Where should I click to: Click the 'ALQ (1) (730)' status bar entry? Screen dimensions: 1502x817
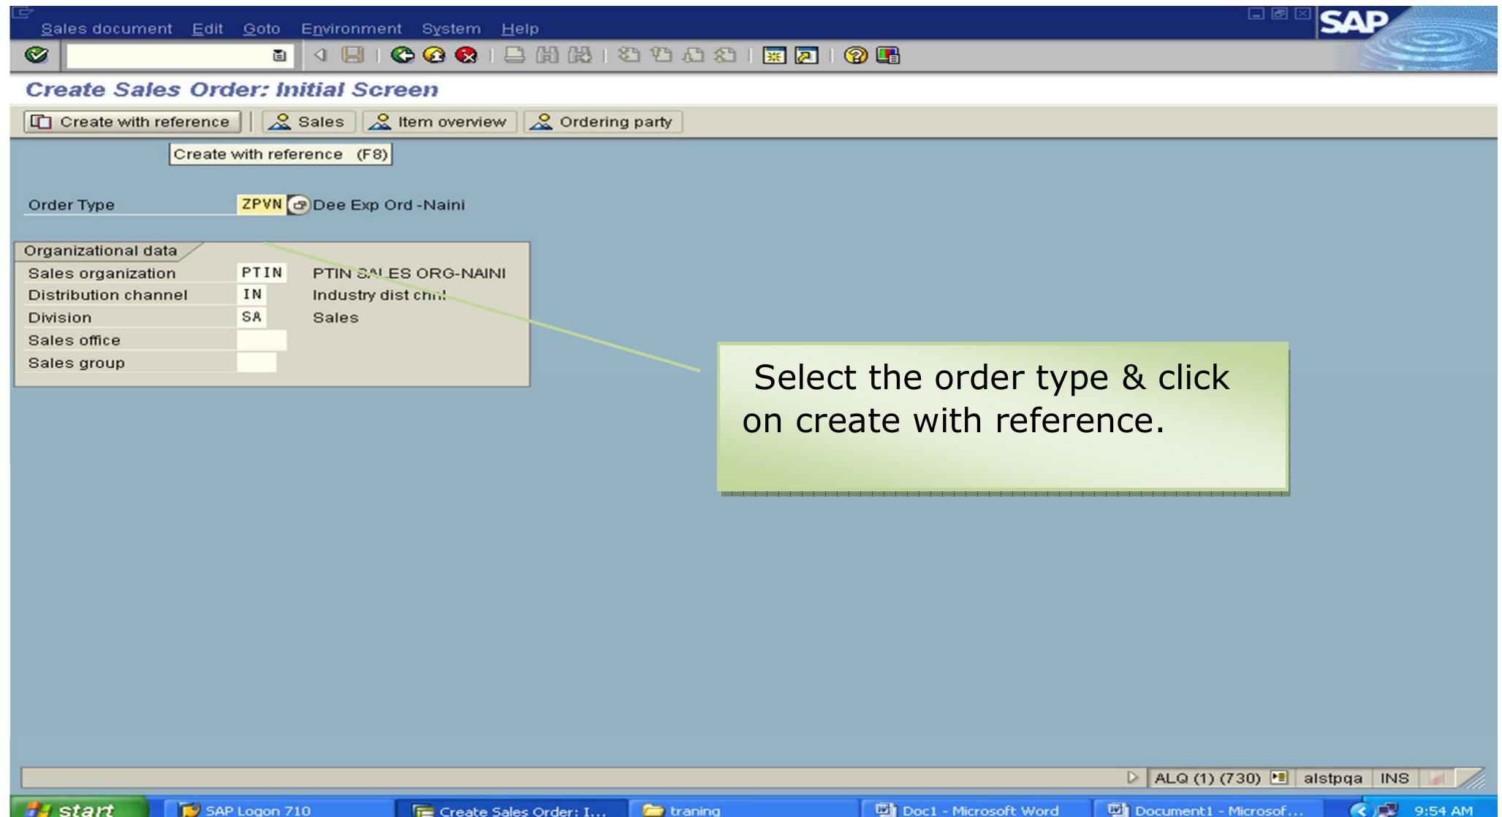tap(1207, 778)
